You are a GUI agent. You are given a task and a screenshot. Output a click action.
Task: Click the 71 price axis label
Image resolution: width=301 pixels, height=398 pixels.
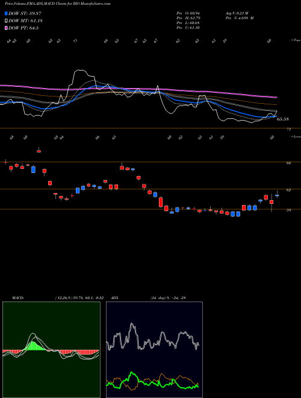[288, 130]
